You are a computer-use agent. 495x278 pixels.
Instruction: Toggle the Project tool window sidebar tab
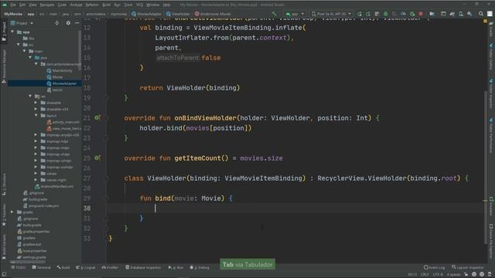tap(4, 32)
